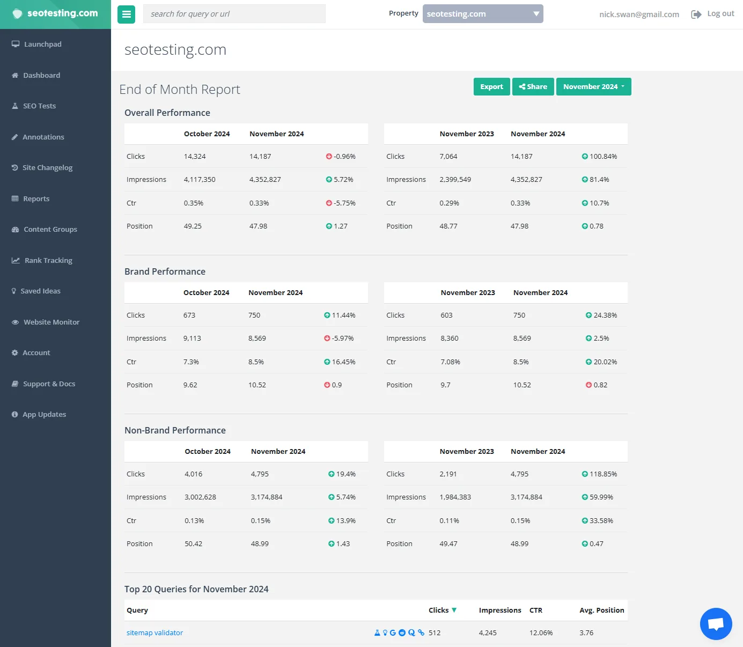The width and height of the screenshot is (743, 647).
Task: Open the seotesting.com Property dropdown
Action: tap(482, 13)
